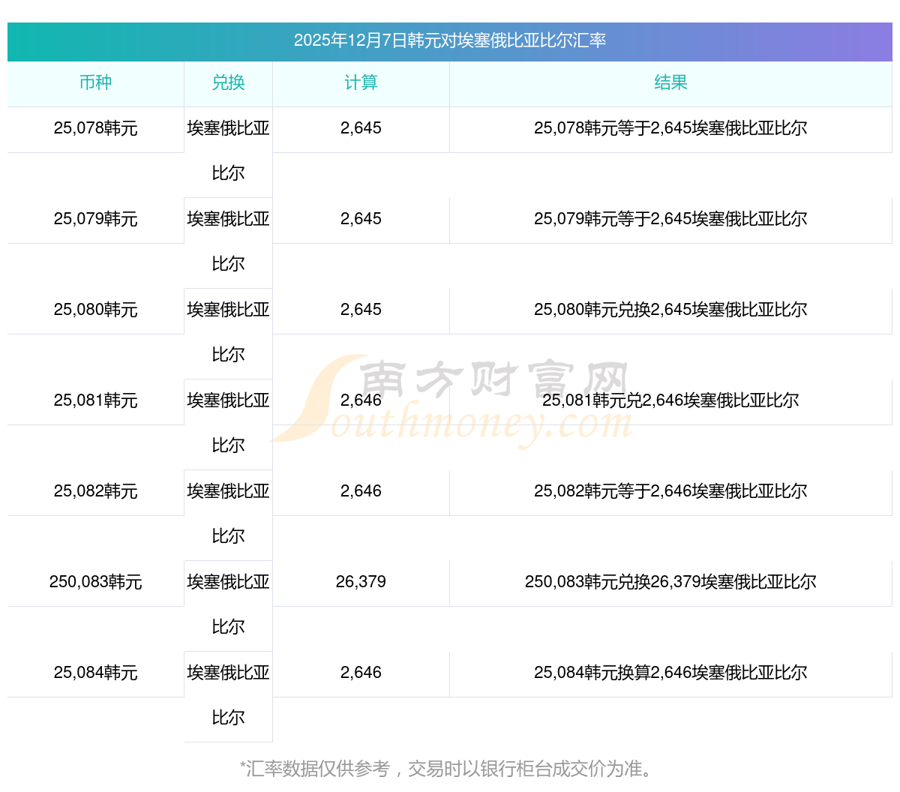
Task: Click the 汇率数据仅供参考 disclaimer footer text
Action: click(x=448, y=769)
